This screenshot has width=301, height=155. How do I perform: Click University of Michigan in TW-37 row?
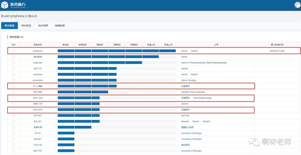coord(191,133)
